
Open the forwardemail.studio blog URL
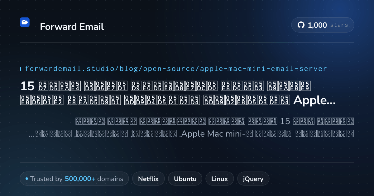tap(176, 68)
